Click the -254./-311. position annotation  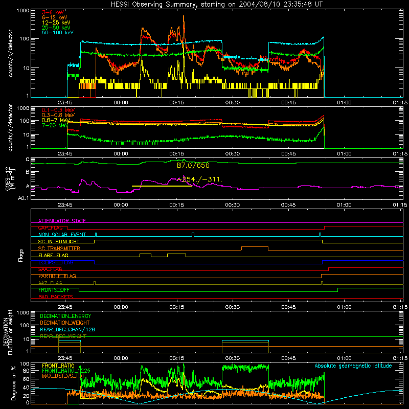[199, 179]
